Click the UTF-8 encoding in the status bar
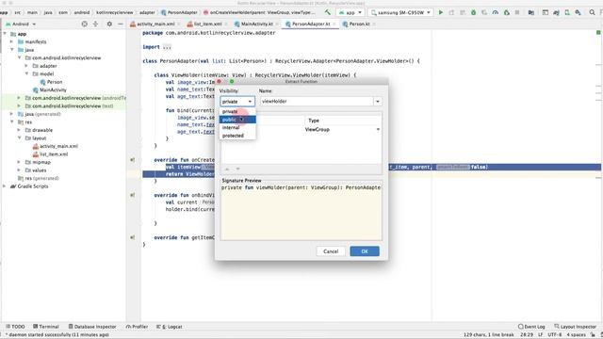Image resolution: width=603 pixels, height=339 pixels. (x=555, y=335)
